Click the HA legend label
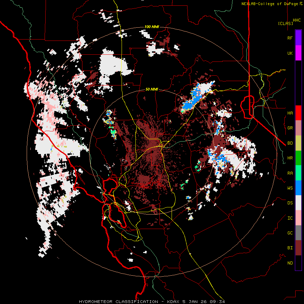 [x=290, y=113]
